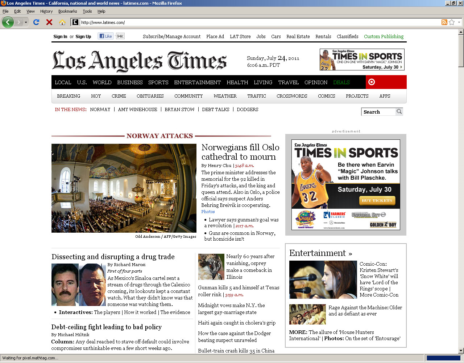Open the Oslo cathedral photo

tap(124, 188)
